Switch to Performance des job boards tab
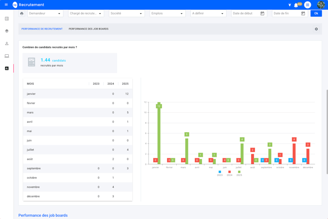 click(89, 29)
